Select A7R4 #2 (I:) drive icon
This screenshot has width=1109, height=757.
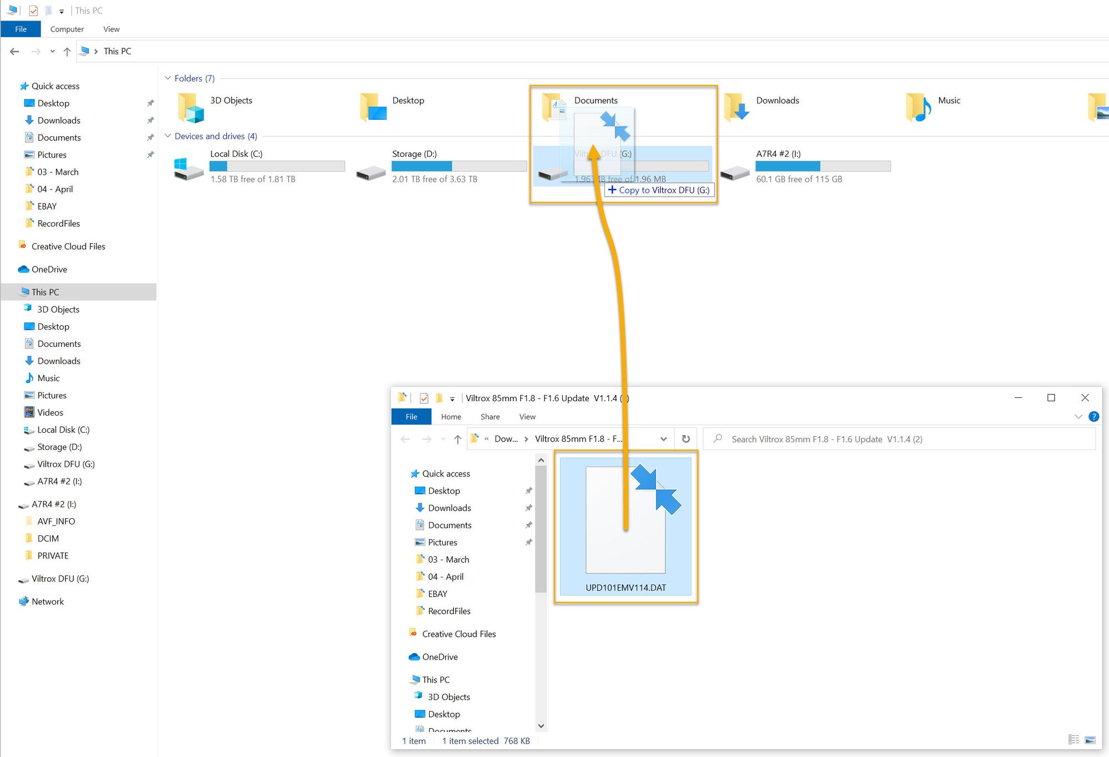tap(735, 173)
